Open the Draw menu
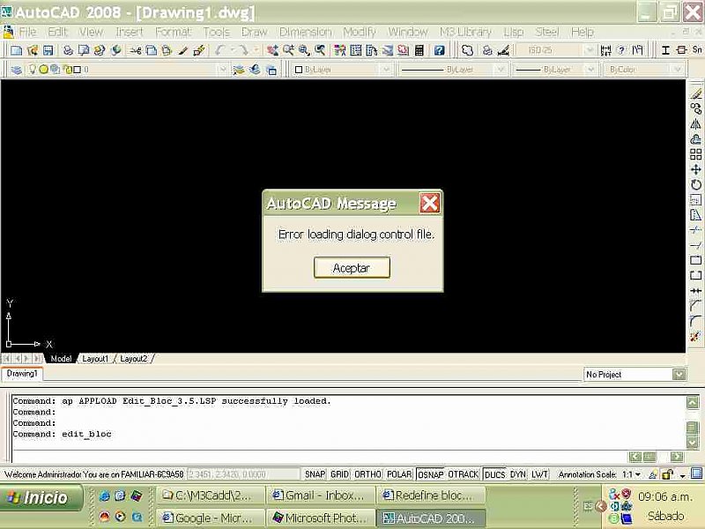 tap(254, 32)
